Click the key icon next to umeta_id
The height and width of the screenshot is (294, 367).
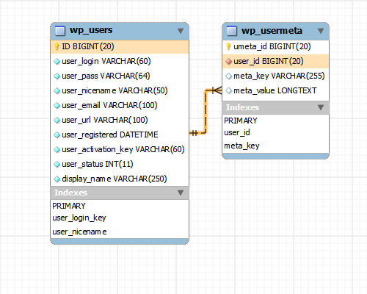[228, 46]
